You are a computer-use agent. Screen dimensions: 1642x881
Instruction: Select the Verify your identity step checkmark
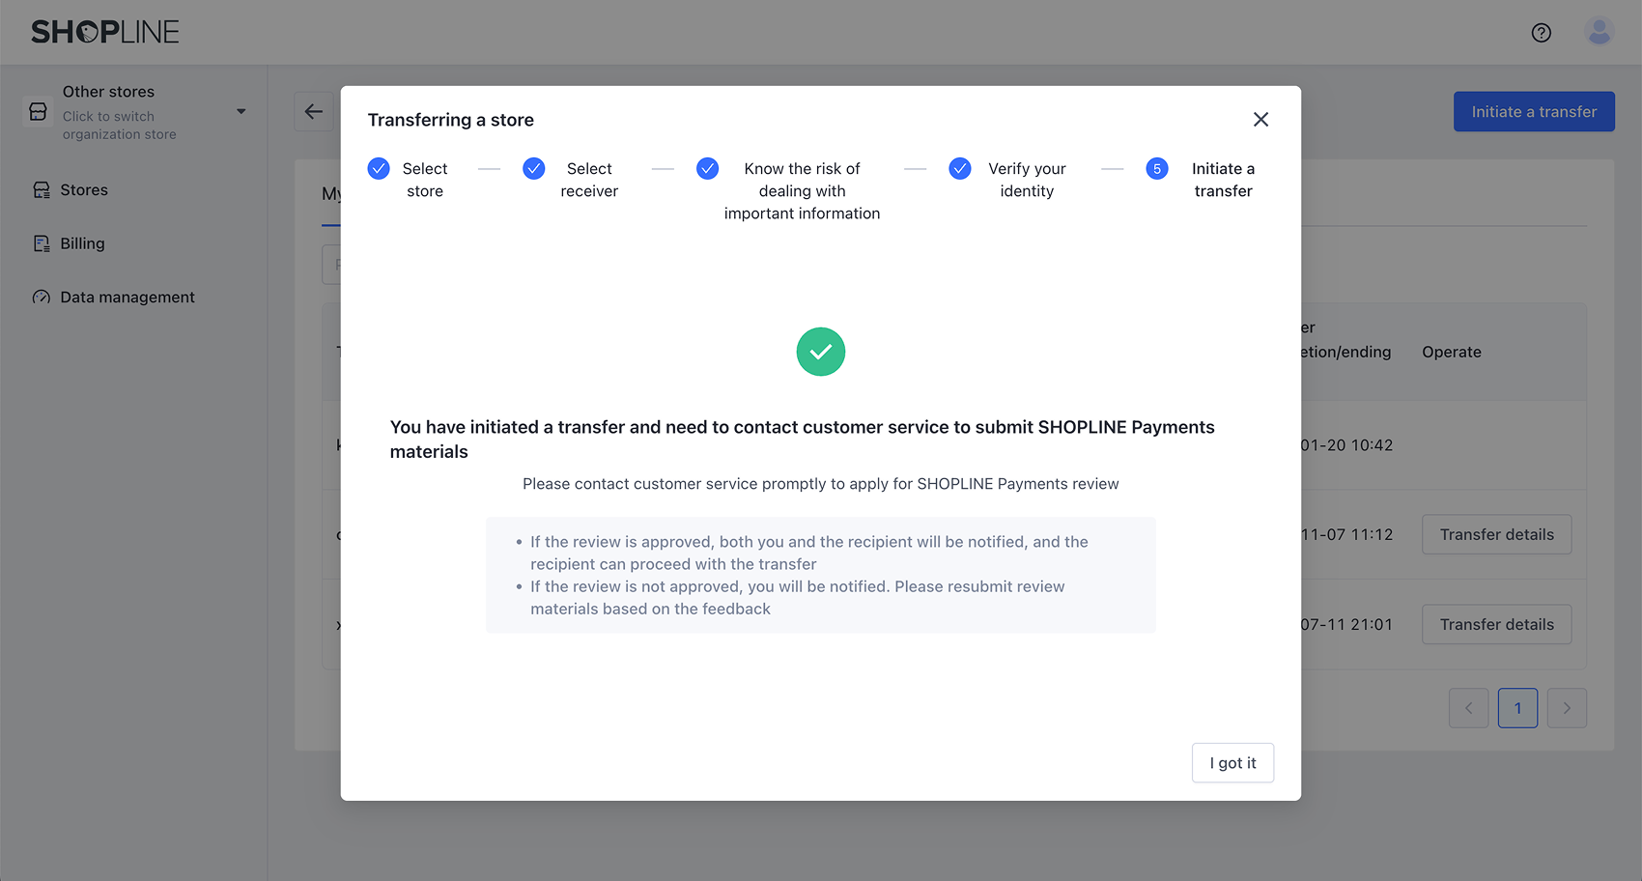point(959,168)
